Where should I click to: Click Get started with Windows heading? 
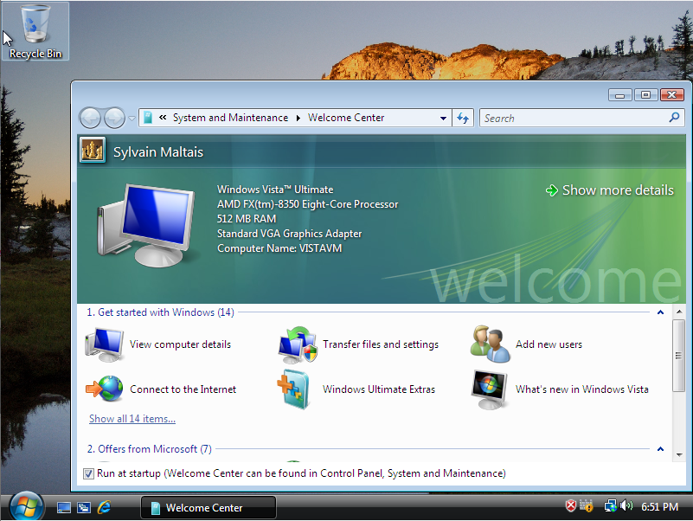(160, 312)
